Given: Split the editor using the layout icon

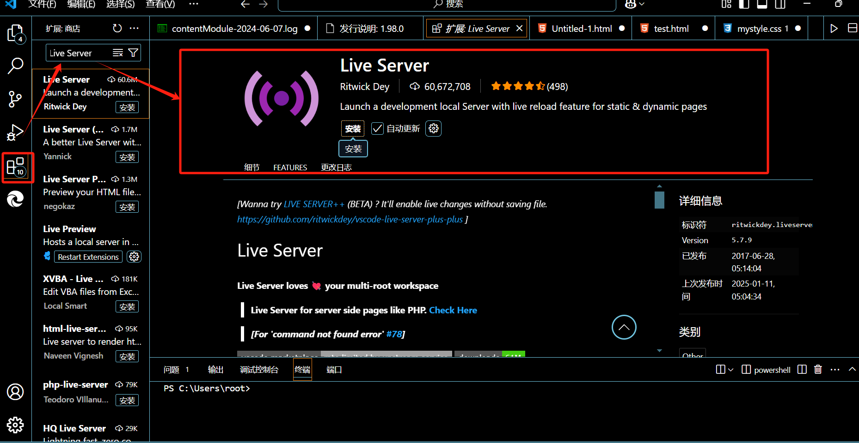Looking at the screenshot, I should point(853,28).
